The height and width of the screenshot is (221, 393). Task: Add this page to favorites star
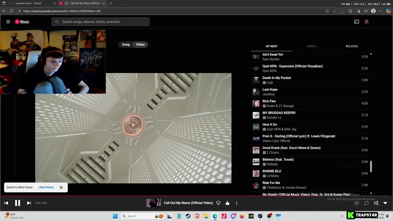click(x=334, y=11)
